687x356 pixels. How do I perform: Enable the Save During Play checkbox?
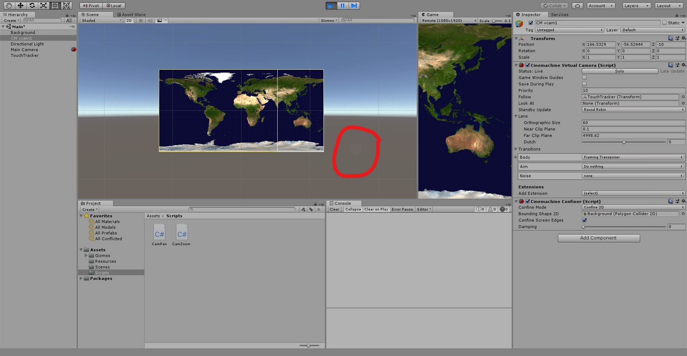pos(584,84)
